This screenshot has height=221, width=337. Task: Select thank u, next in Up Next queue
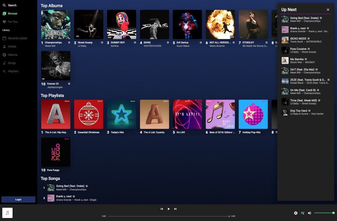tap(306, 30)
